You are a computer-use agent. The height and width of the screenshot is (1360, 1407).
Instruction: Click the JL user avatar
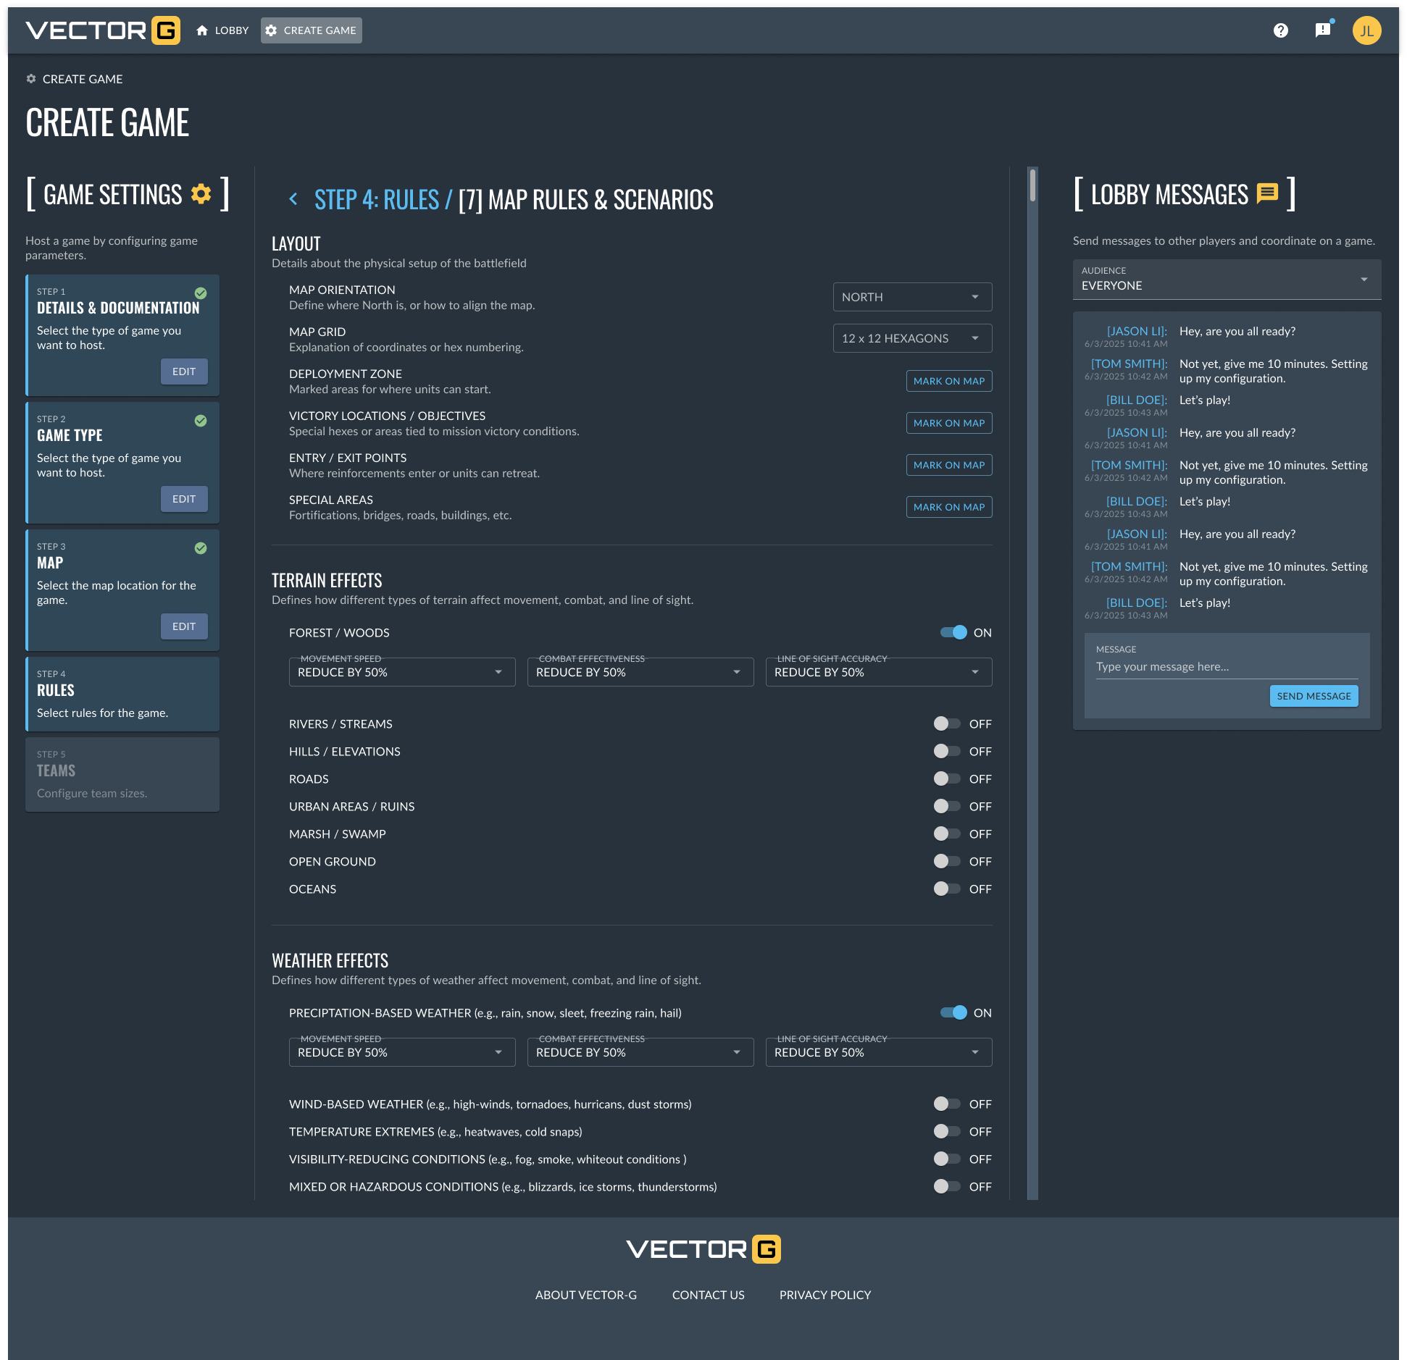click(x=1366, y=30)
